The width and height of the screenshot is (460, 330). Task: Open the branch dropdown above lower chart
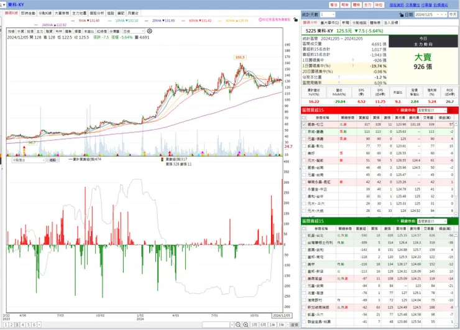click(29, 160)
